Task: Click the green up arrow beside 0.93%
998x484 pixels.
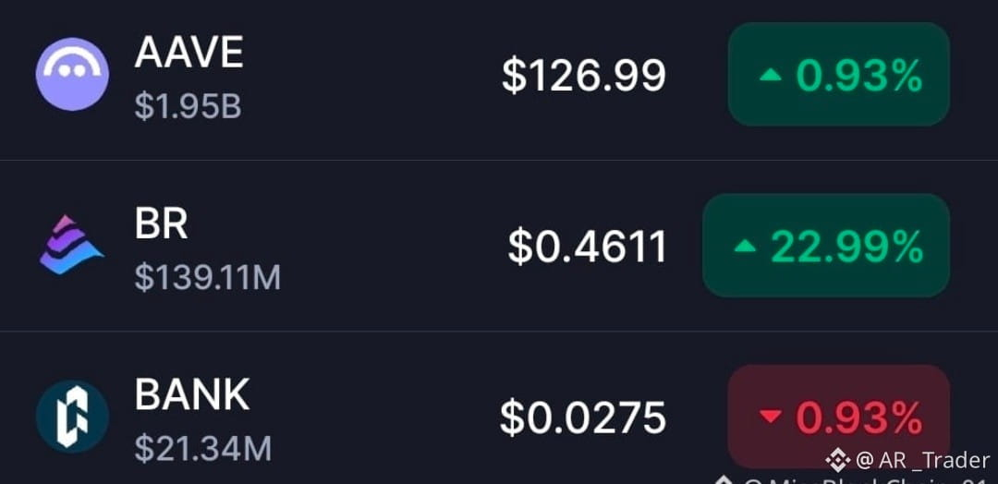Action: pos(770,76)
